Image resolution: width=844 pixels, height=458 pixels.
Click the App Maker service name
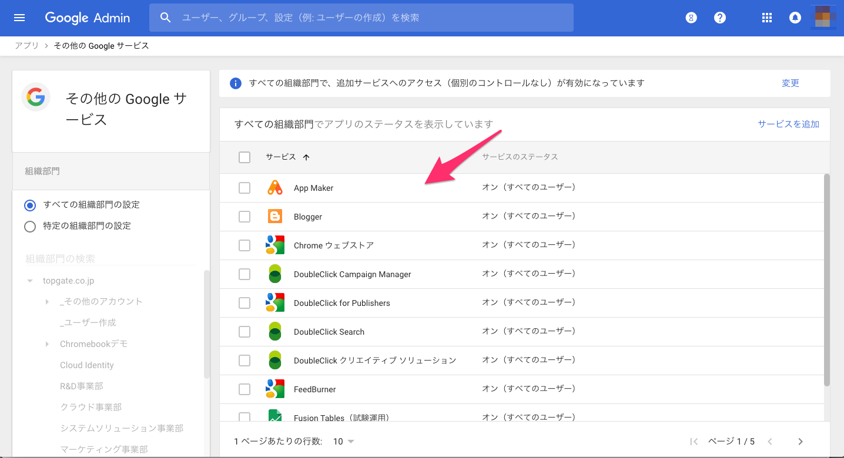point(314,188)
